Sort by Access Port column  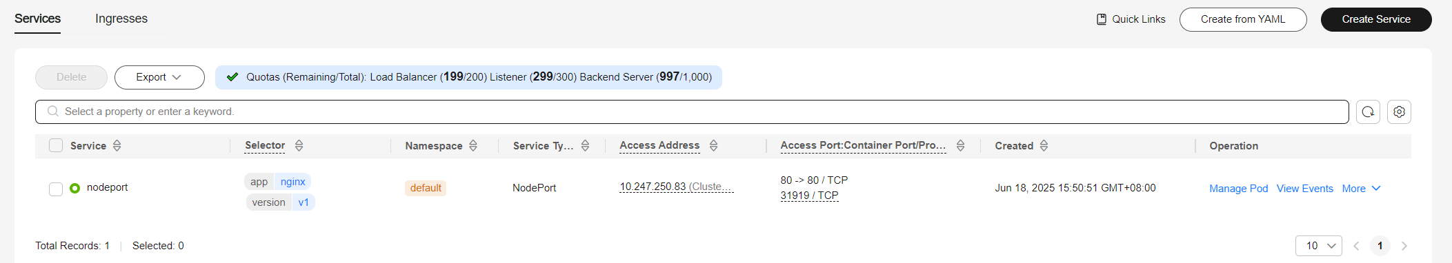tap(960, 146)
